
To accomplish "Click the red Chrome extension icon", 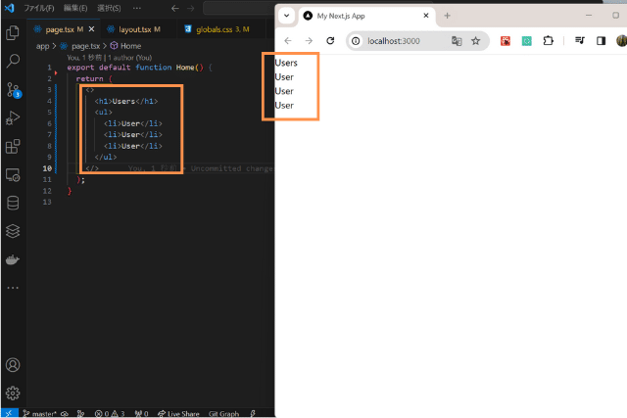I will 506,41.
